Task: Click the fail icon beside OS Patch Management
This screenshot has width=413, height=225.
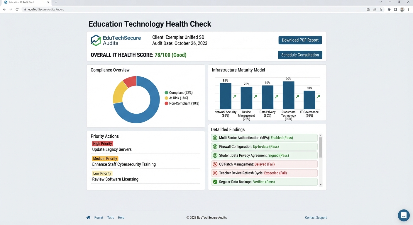Action: coord(215,164)
